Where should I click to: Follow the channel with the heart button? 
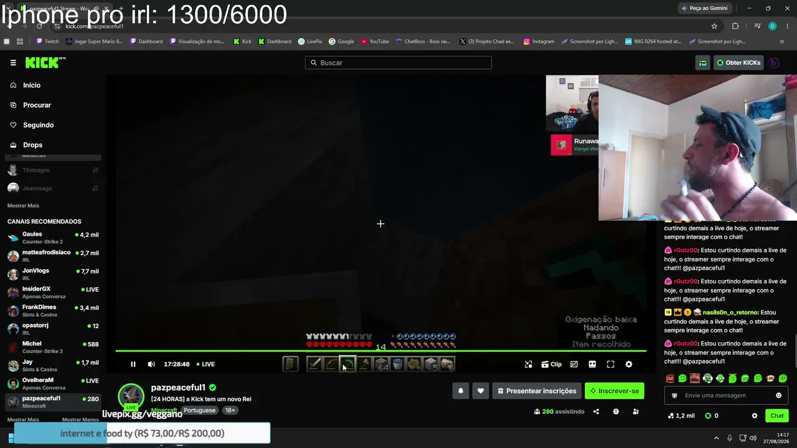click(x=480, y=391)
